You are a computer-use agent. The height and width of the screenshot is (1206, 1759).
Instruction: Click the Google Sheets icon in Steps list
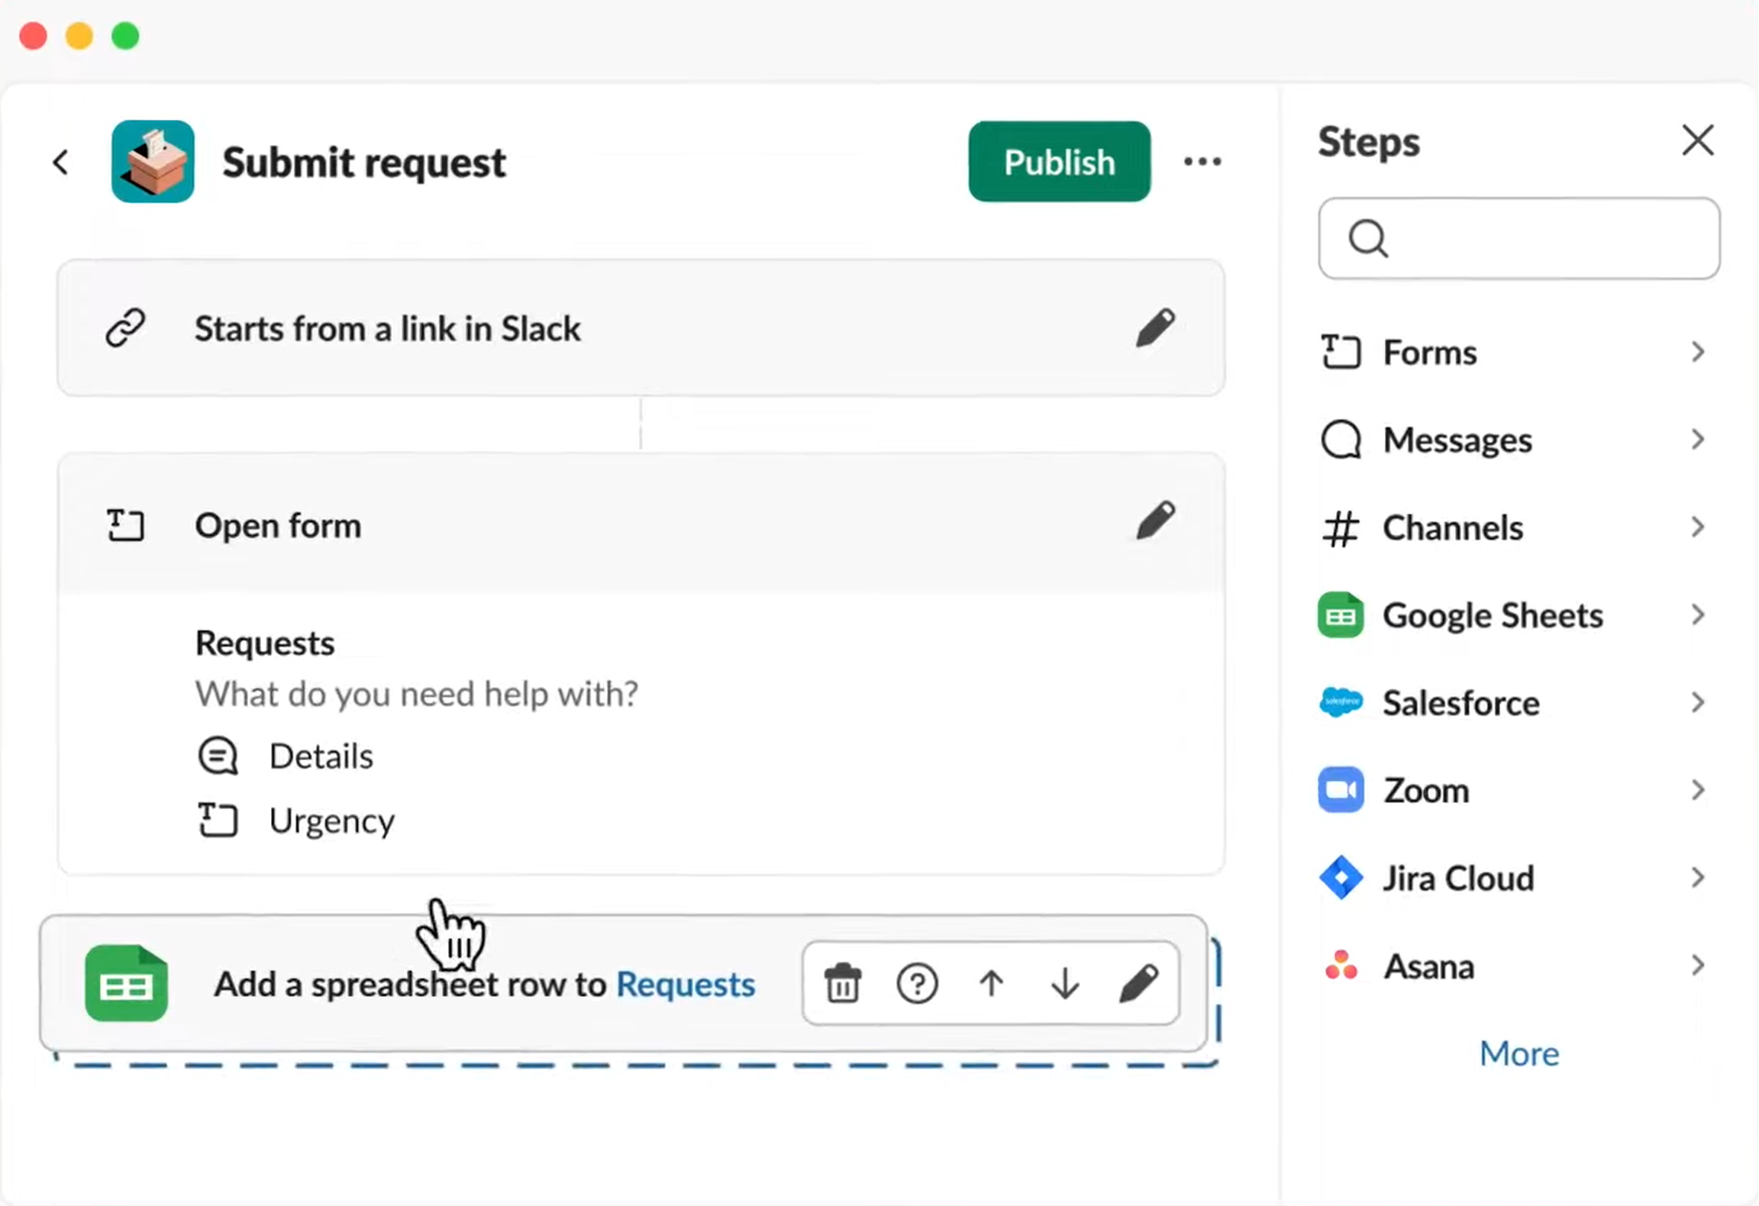point(1341,615)
